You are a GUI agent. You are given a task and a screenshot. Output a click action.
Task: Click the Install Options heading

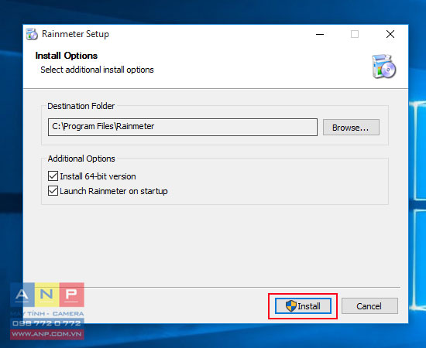[67, 56]
